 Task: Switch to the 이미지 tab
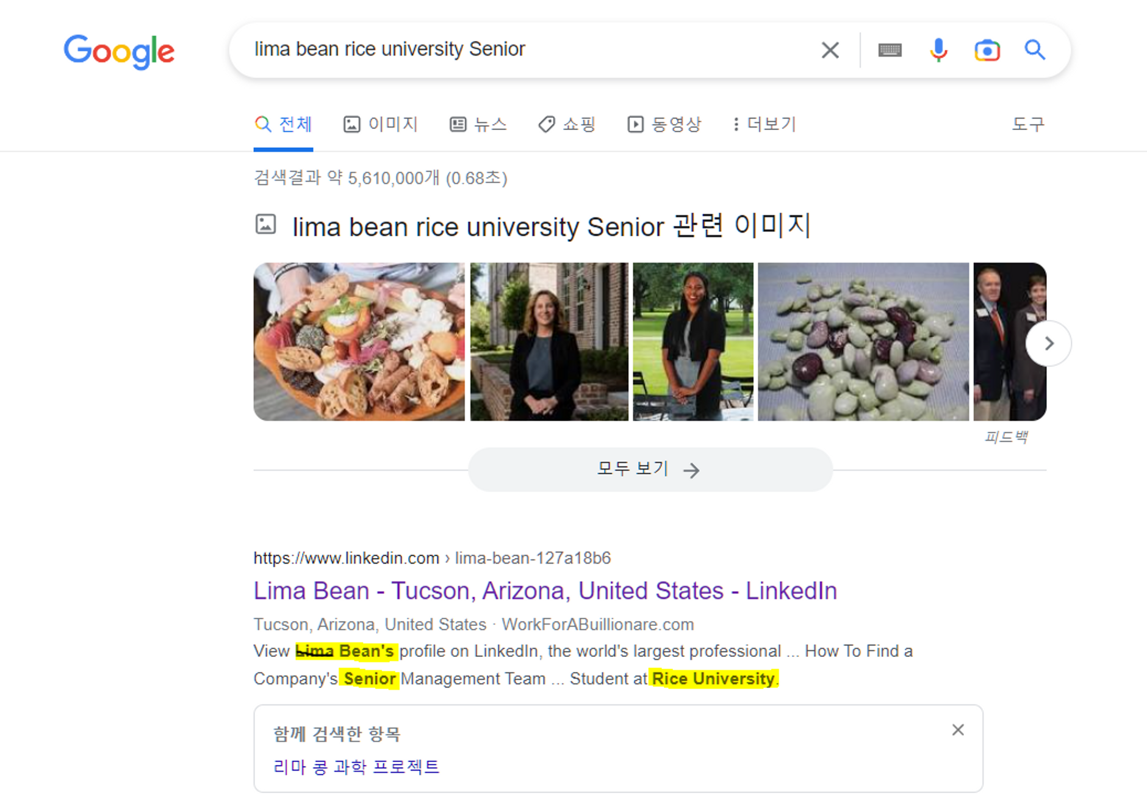(381, 125)
